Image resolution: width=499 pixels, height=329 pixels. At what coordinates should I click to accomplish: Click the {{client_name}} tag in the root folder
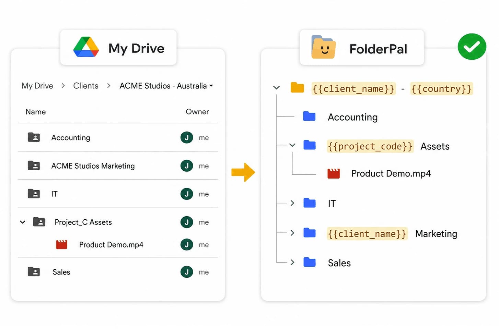click(353, 89)
